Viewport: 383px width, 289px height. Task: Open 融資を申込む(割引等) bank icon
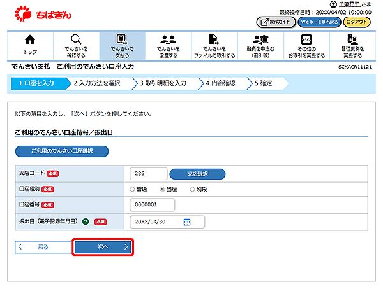261,40
